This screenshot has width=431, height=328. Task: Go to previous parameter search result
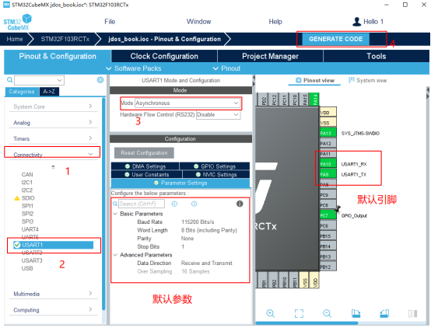174,204
